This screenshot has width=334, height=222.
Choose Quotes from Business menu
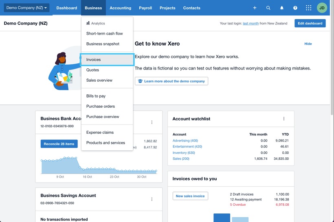pos(107,70)
